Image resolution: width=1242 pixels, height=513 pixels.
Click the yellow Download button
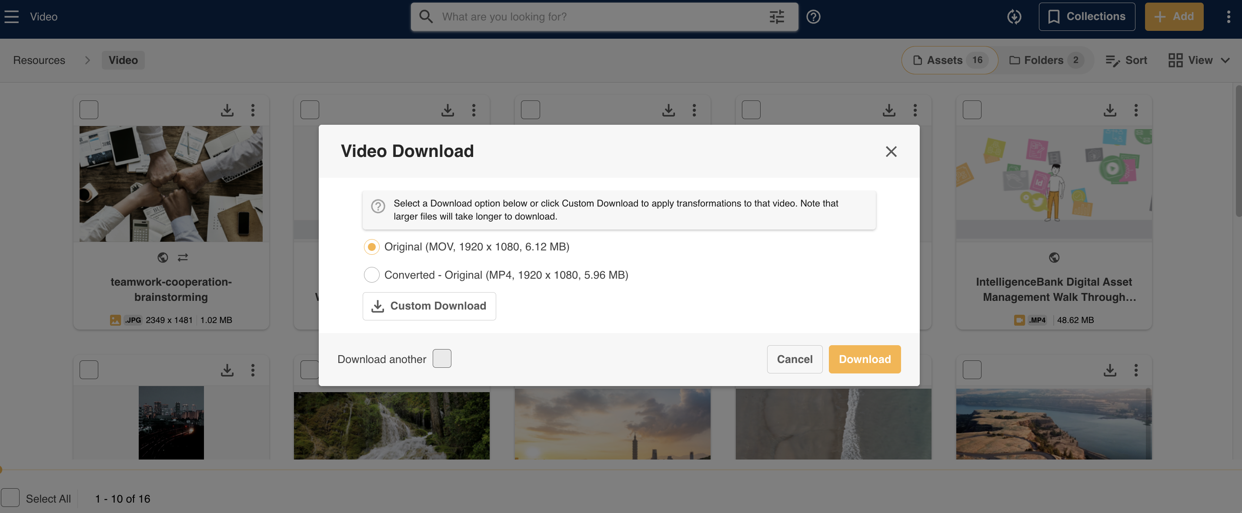coord(864,359)
